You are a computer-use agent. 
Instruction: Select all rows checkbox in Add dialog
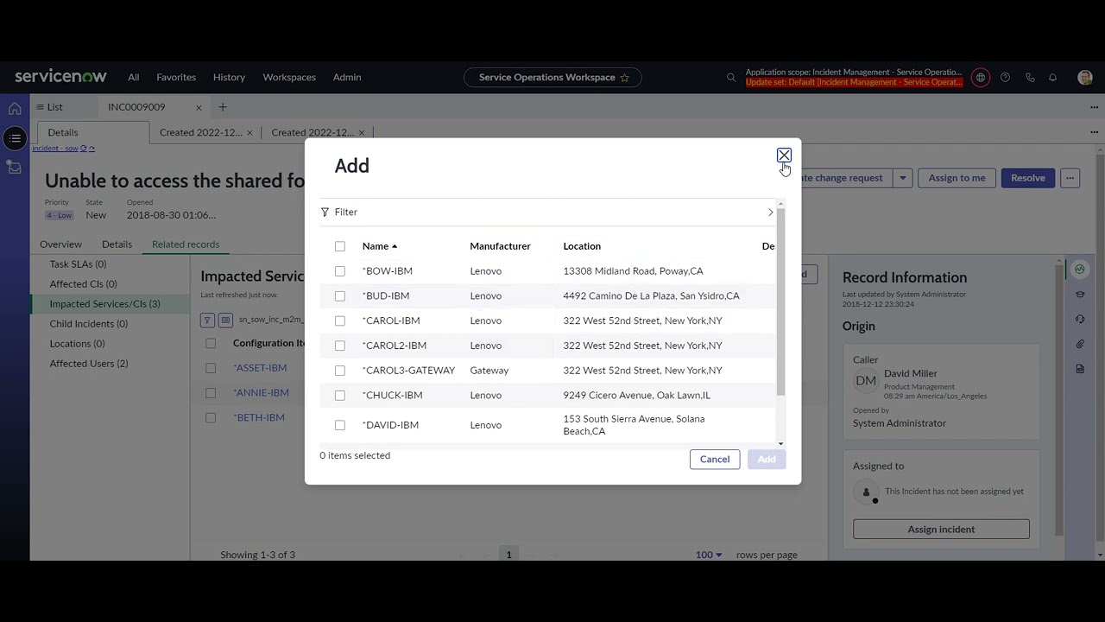(x=340, y=247)
